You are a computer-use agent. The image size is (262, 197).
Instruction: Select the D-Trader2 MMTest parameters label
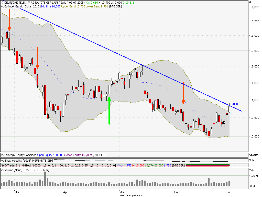point(60,165)
